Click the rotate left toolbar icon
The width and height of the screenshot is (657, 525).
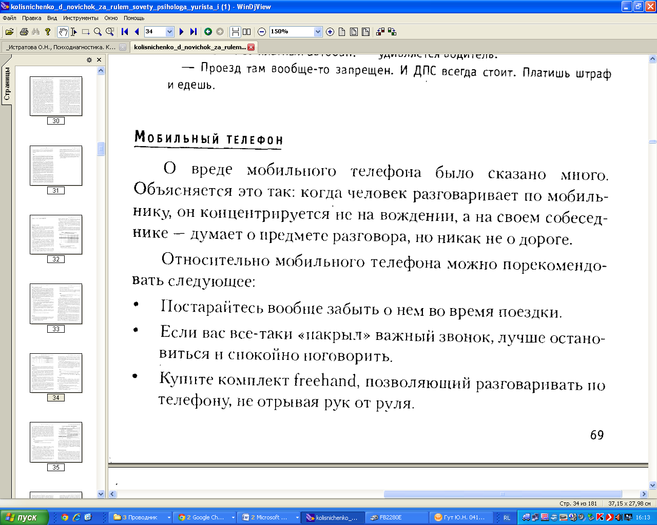click(x=380, y=32)
